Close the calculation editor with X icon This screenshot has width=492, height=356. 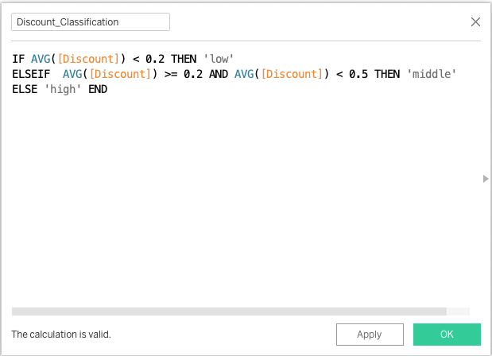click(475, 22)
